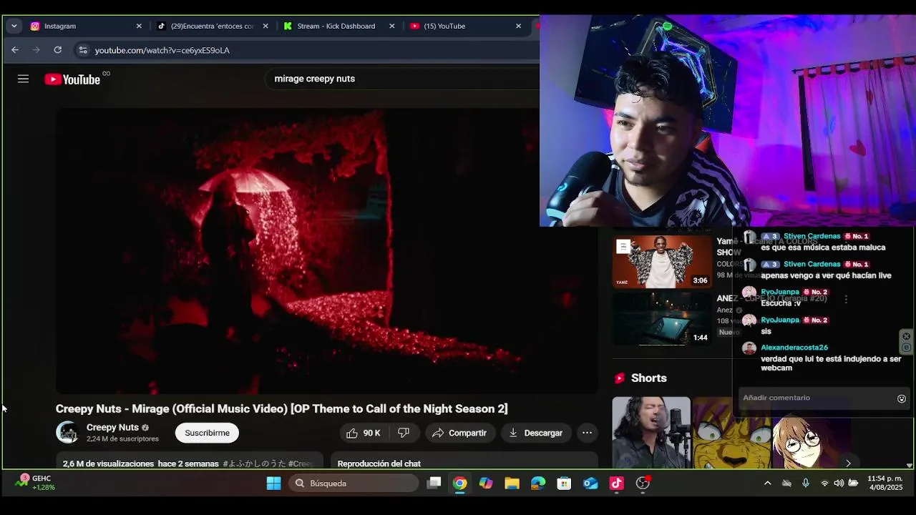Screen dimensions: 916x515
Task: Open Creepy Nuts channel name link
Action: tap(112, 427)
